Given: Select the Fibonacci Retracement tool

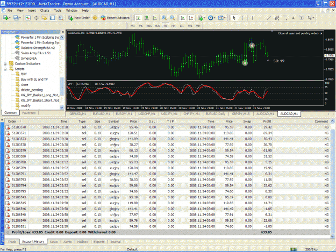Looking at the screenshot, I should click(x=285, y=18).
